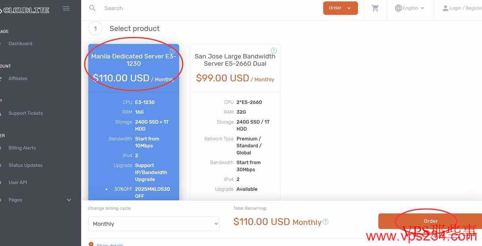Screen dimensions: 482x246
Task: Click the Show details link
Action: click(110, 244)
